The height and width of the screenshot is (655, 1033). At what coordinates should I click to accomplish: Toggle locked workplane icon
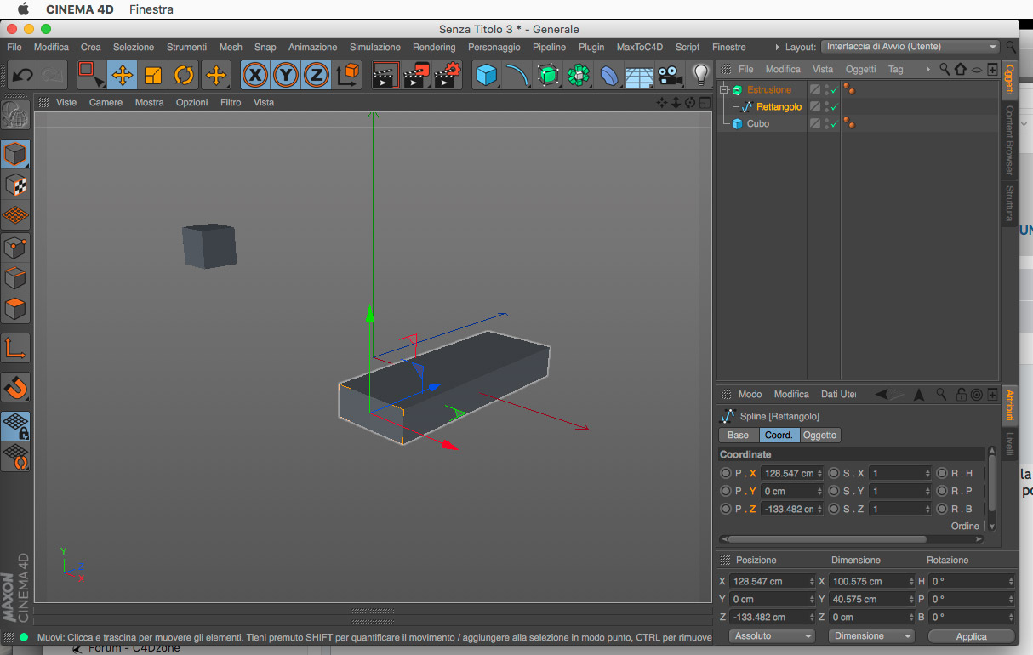(15, 425)
